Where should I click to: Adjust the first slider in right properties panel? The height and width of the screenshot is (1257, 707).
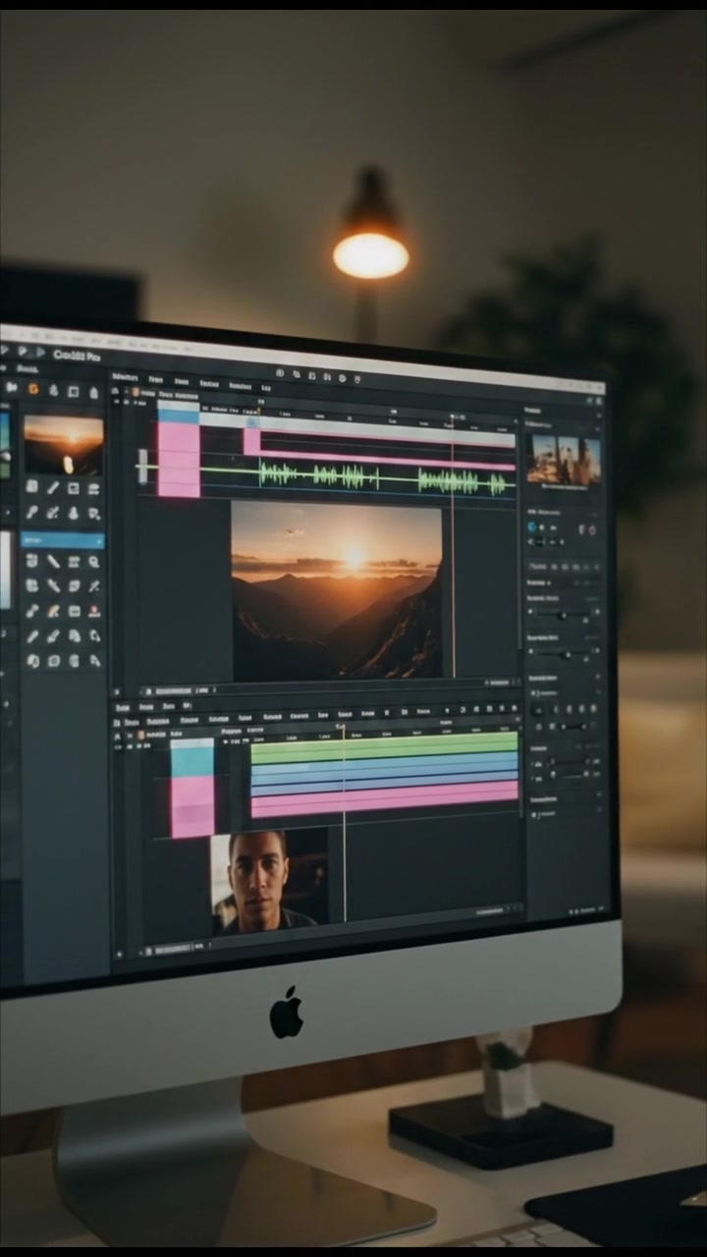click(565, 615)
